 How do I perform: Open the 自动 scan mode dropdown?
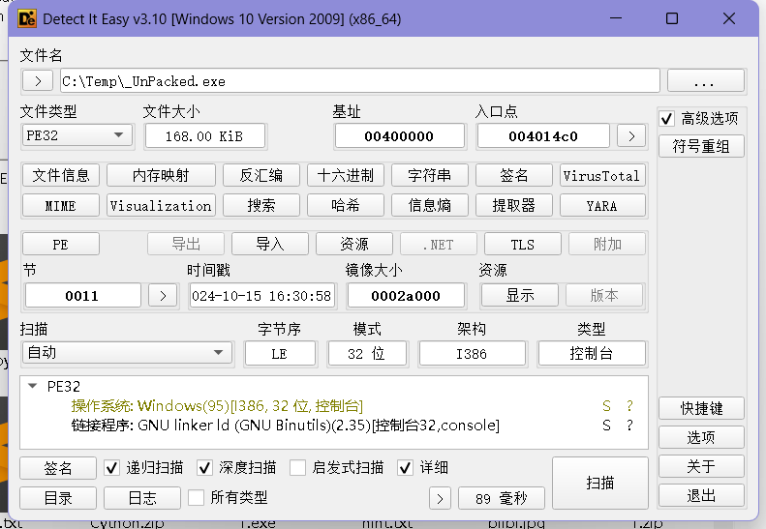127,352
